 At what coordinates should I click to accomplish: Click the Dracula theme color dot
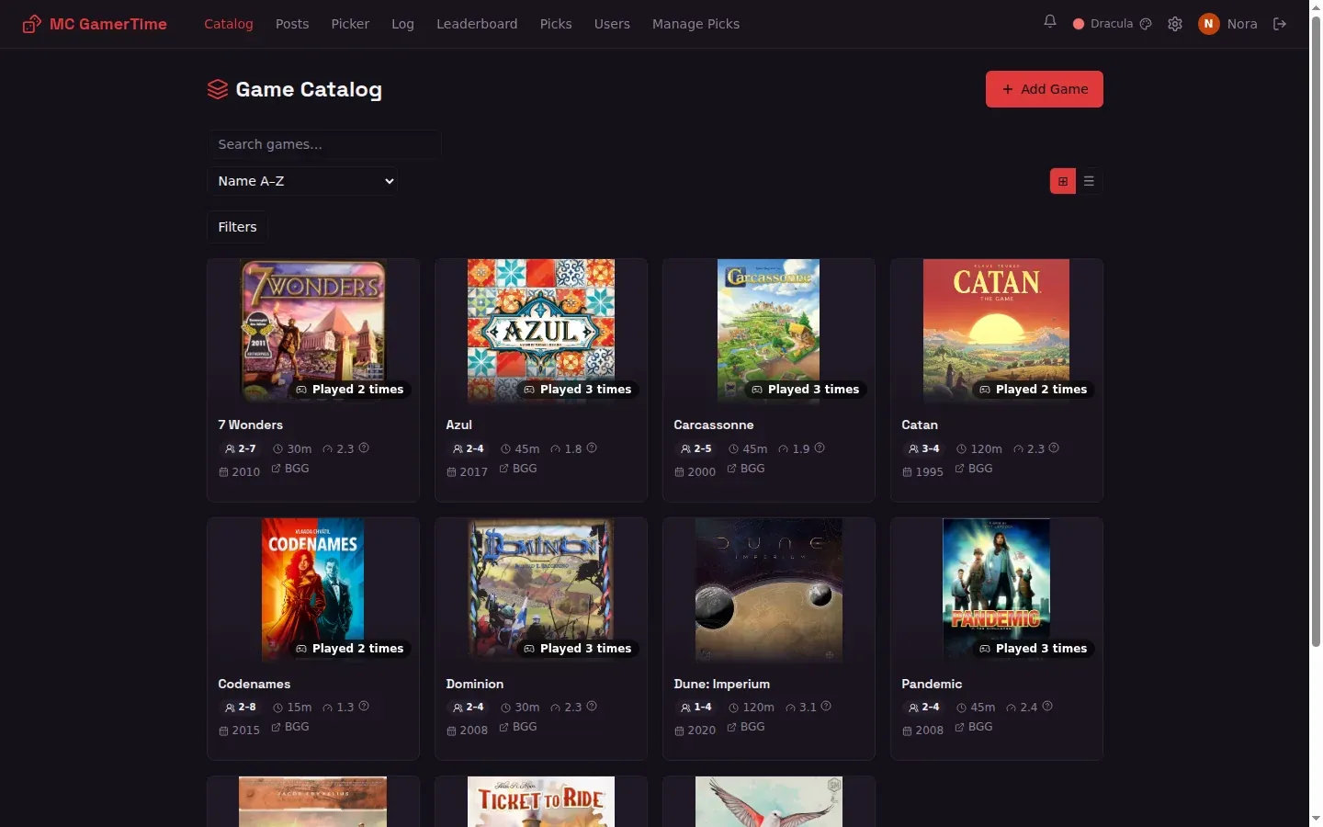[x=1079, y=24]
